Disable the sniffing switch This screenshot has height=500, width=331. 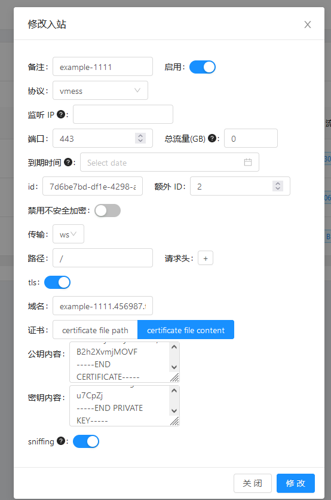pos(85,441)
